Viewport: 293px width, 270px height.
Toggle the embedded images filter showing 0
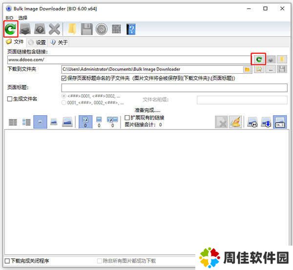coord(99,122)
